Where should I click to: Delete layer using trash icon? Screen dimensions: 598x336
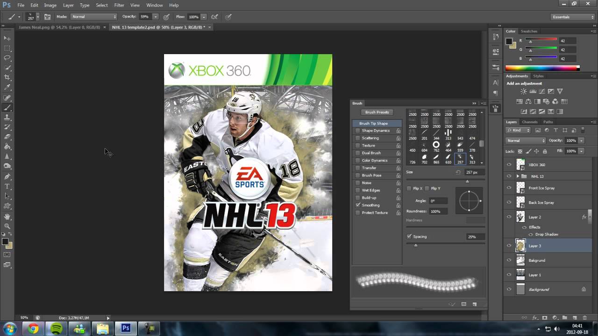point(584,318)
